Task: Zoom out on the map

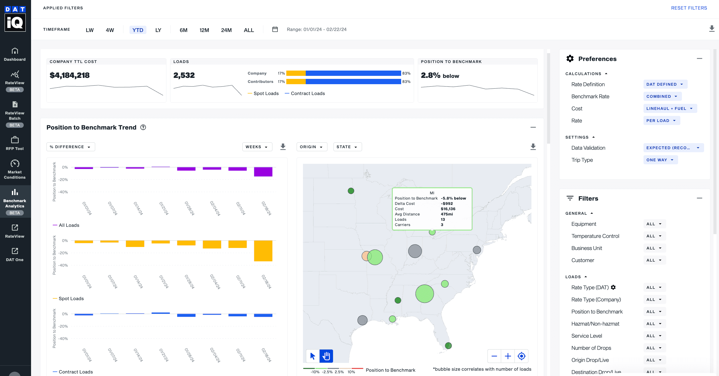Action: pos(494,356)
